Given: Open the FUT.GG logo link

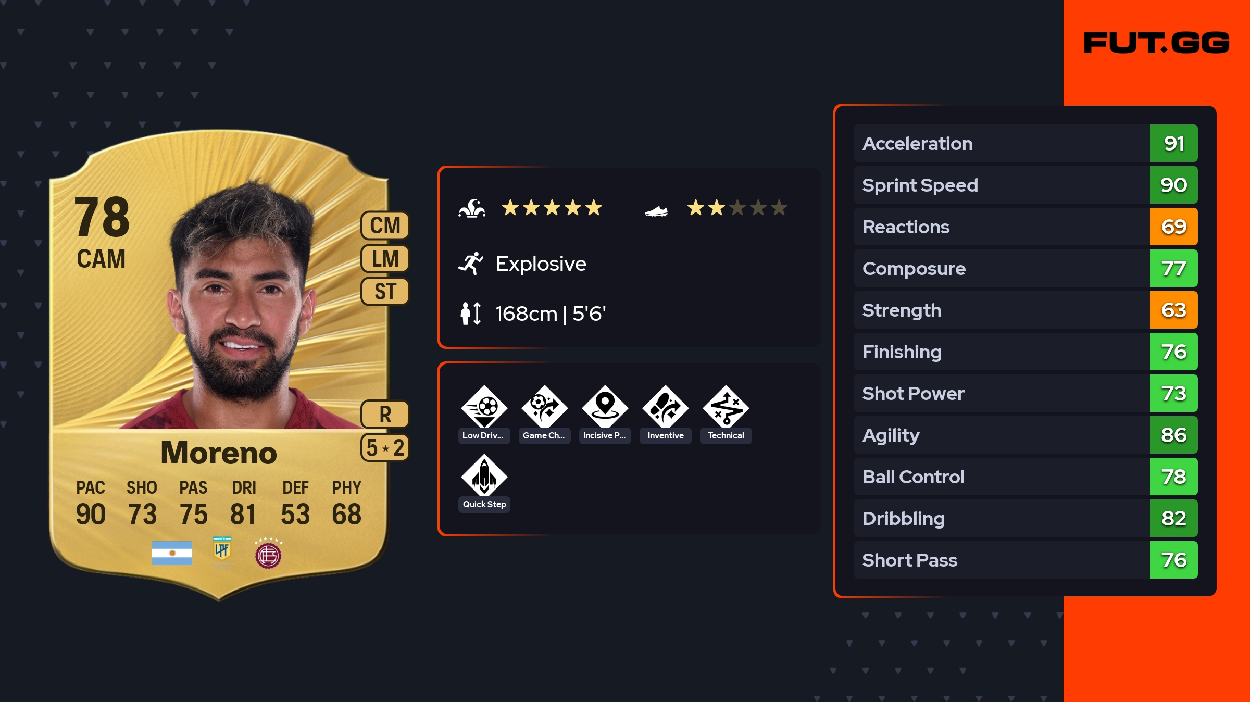Looking at the screenshot, I should tap(1156, 43).
